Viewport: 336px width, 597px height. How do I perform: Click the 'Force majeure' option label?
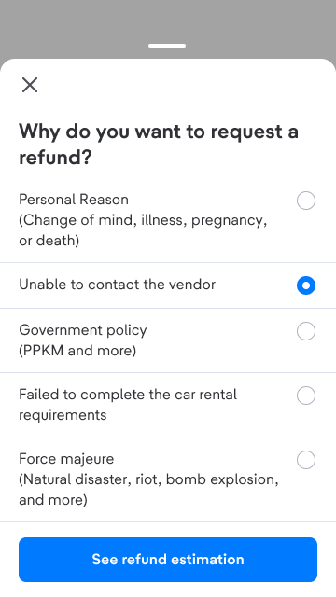tap(66, 459)
